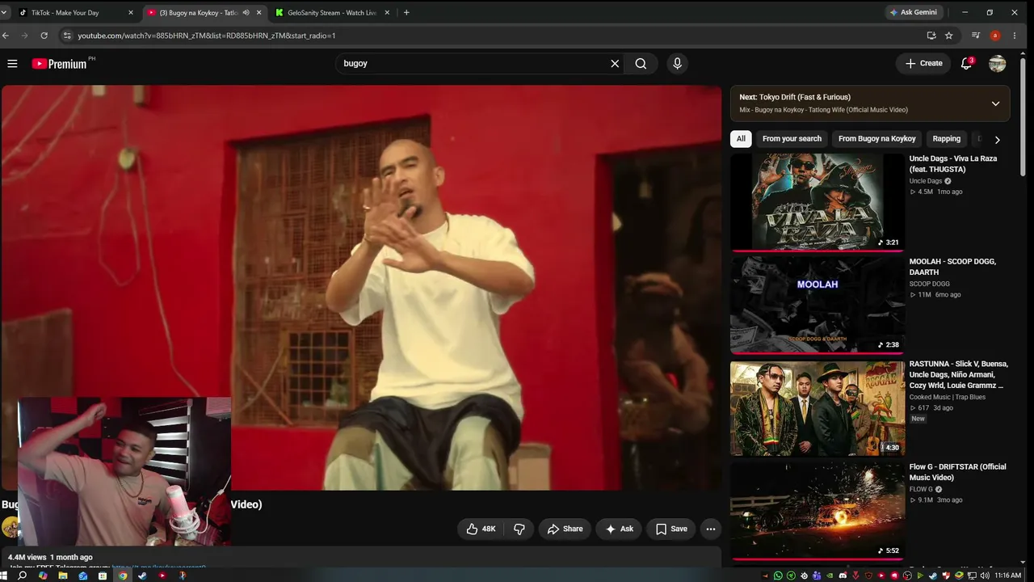Start voice search with the microphone
The width and height of the screenshot is (1034, 582).
(677, 63)
